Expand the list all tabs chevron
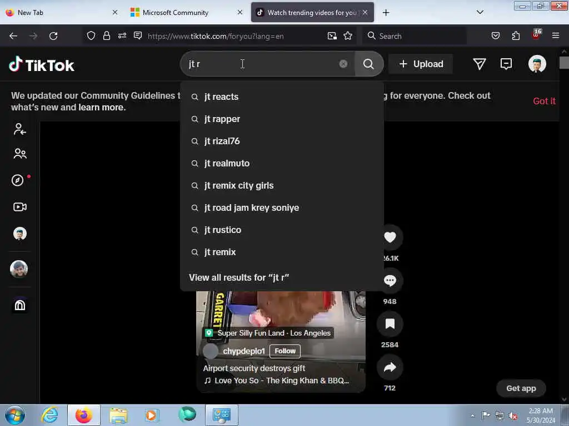This screenshot has width=569, height=426. (480, 12)
